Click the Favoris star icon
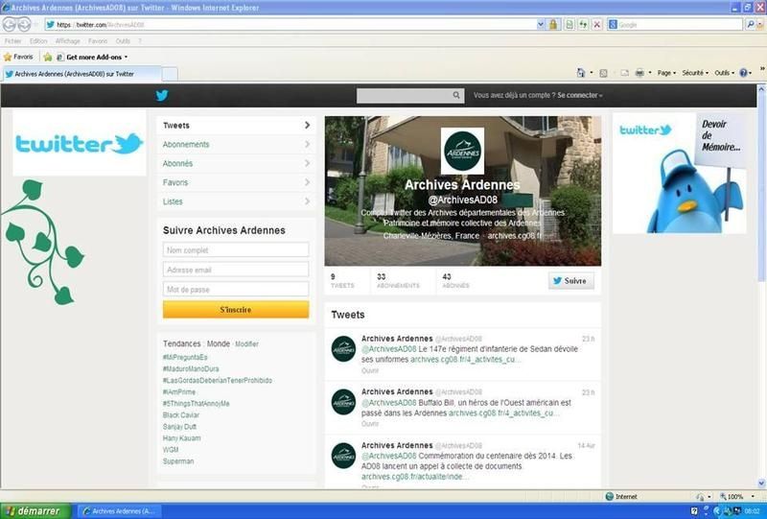Image resolution: width=767 pixels, height=519 pixels. point(8,57)
